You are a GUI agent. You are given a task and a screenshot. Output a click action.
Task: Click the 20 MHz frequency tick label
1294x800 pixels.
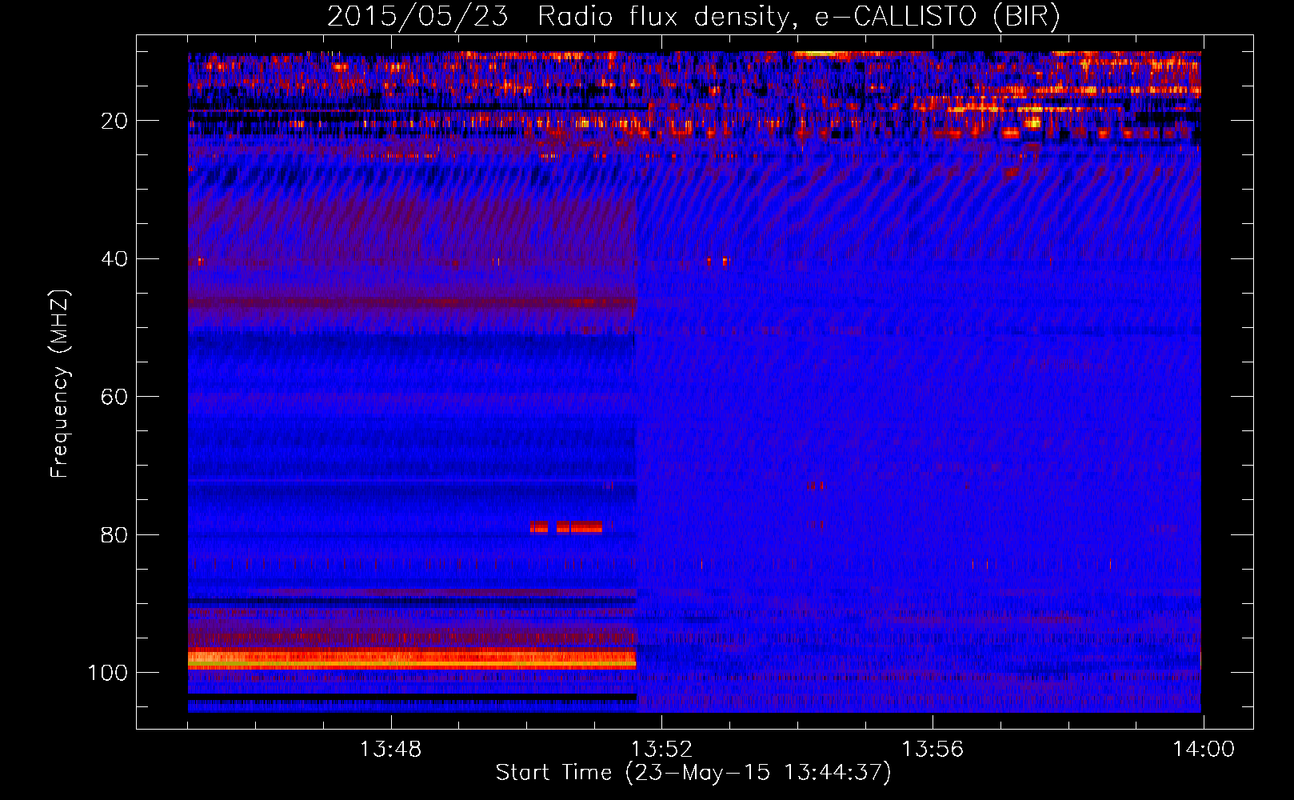pyautogui.click(x=114, y=121)
